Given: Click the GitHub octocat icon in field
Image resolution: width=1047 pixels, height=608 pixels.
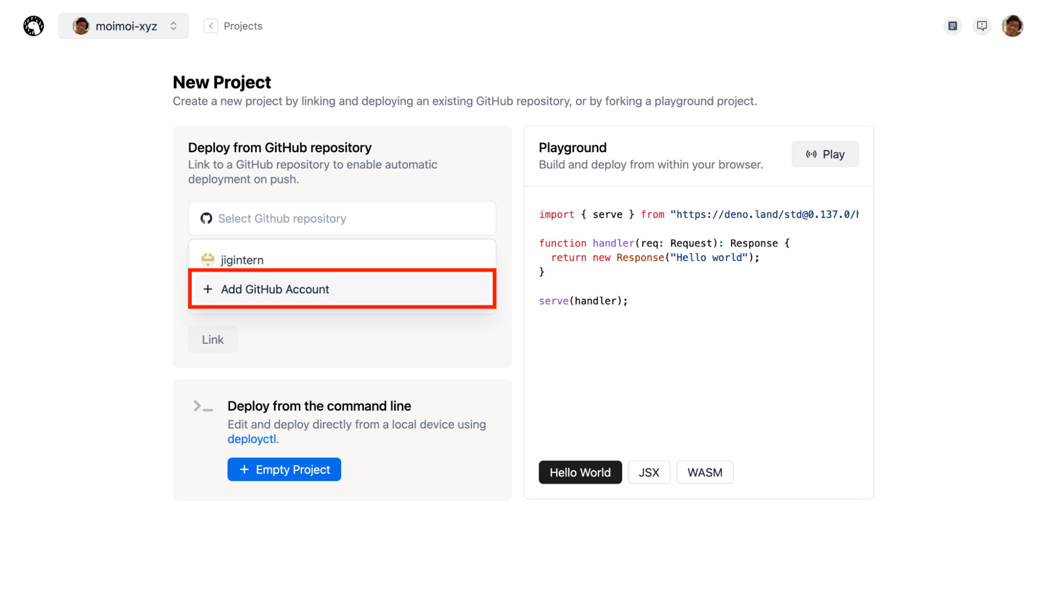Looking at the screenshot, I should 206,219.
